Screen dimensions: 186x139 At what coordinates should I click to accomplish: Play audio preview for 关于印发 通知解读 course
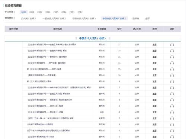click(172, 130)
